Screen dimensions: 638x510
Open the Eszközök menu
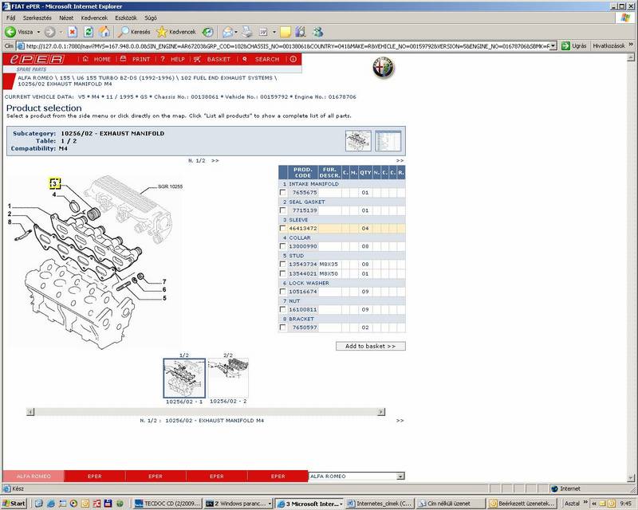[126, 18]
